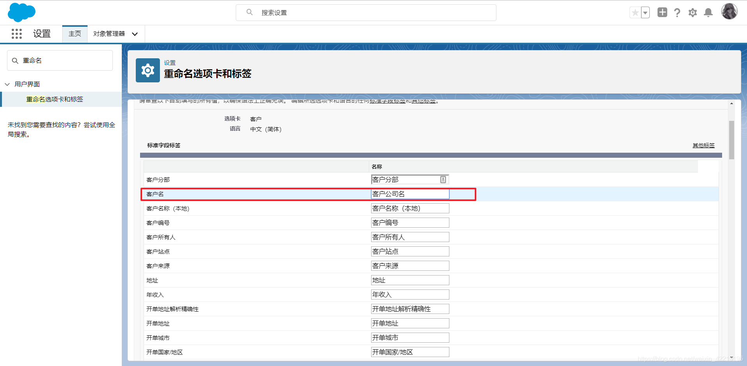Edit the 开单国家/地区 name field
Screen dimensions: 747x366
point(410,352)
